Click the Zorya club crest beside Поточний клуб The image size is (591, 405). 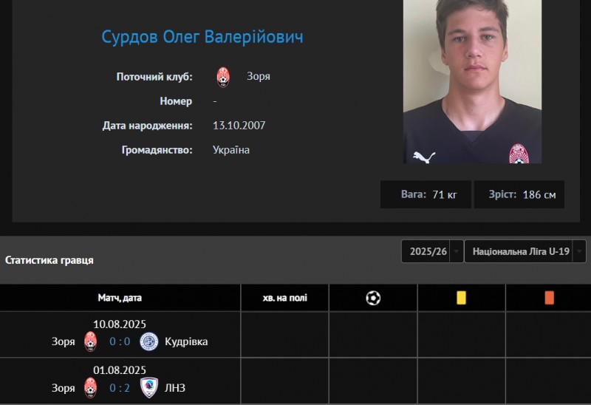(x=223, y=77)
